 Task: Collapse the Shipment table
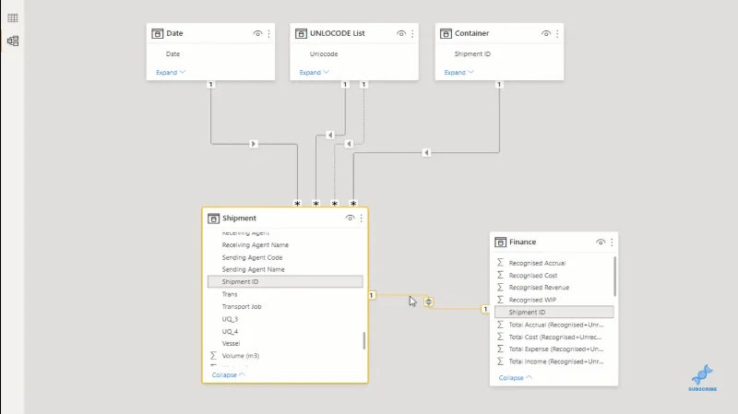pos(229,375)
